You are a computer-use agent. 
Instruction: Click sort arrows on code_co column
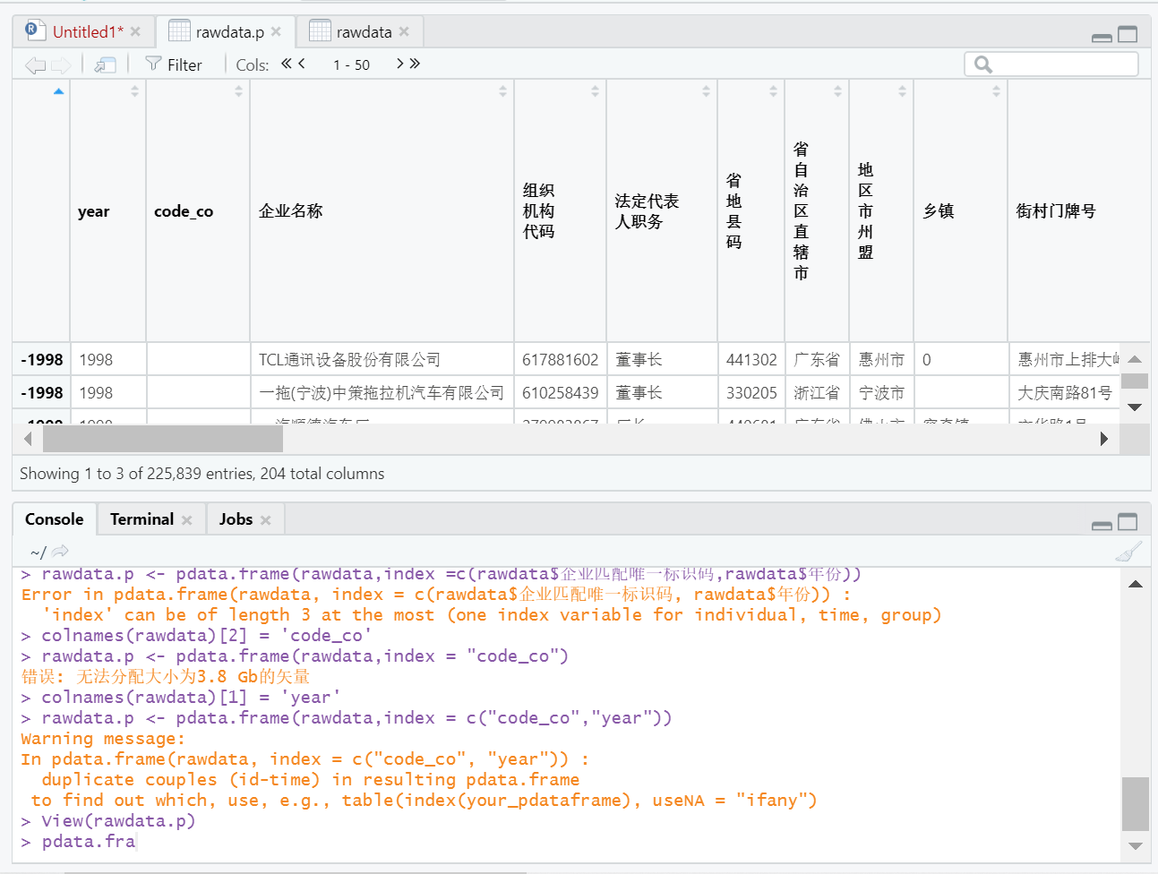pyautogui.click(x=238, y=91)
